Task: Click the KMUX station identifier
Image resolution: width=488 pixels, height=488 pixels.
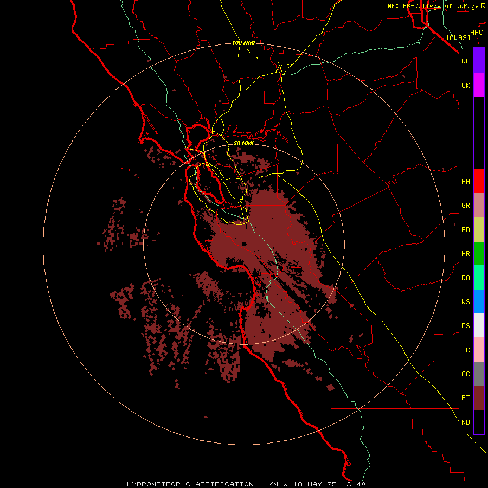Action: [278, 484]
